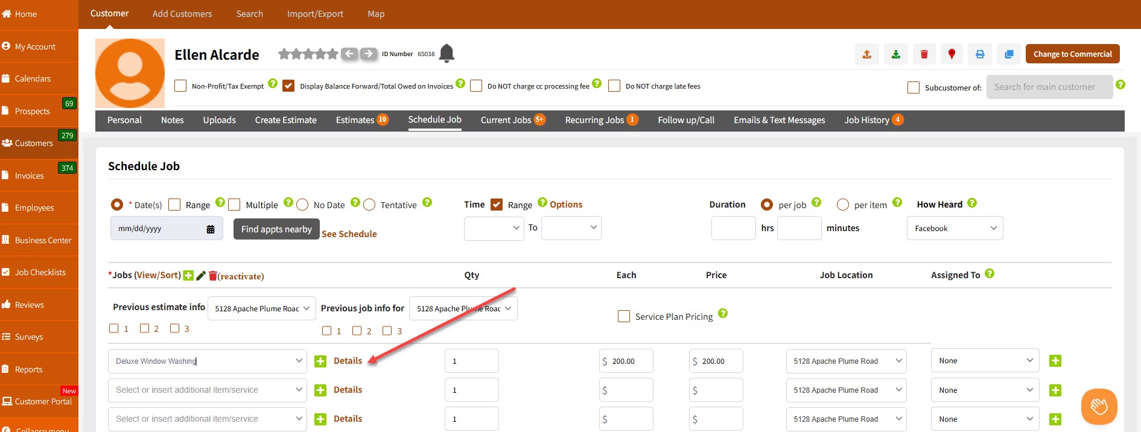1141x432 pixels.
Task: Click the Search for main customer field
Action: (1049, 87)
